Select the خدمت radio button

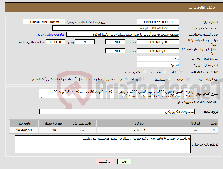[164, 72]
